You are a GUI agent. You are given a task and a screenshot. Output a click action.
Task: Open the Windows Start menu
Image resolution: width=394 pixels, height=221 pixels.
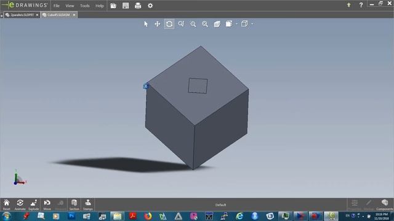point(7,216)
